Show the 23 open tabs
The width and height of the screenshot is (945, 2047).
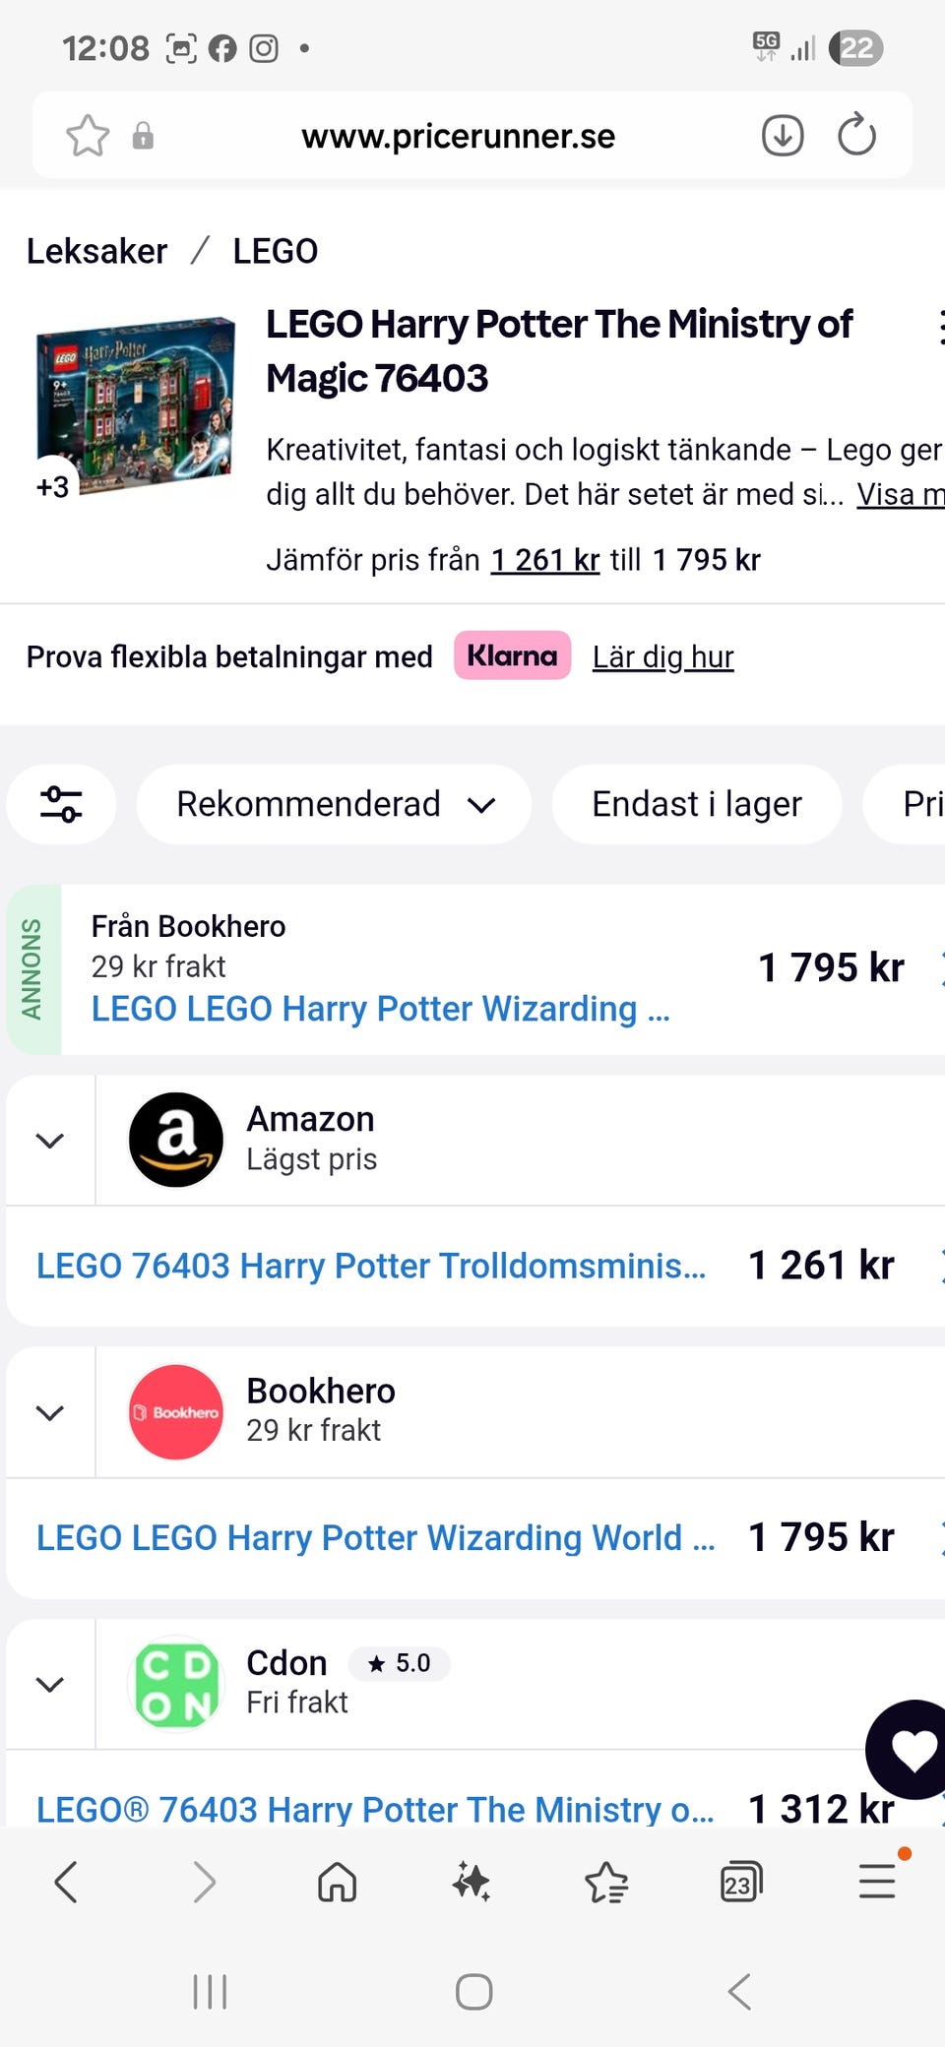coord(740,1883)
